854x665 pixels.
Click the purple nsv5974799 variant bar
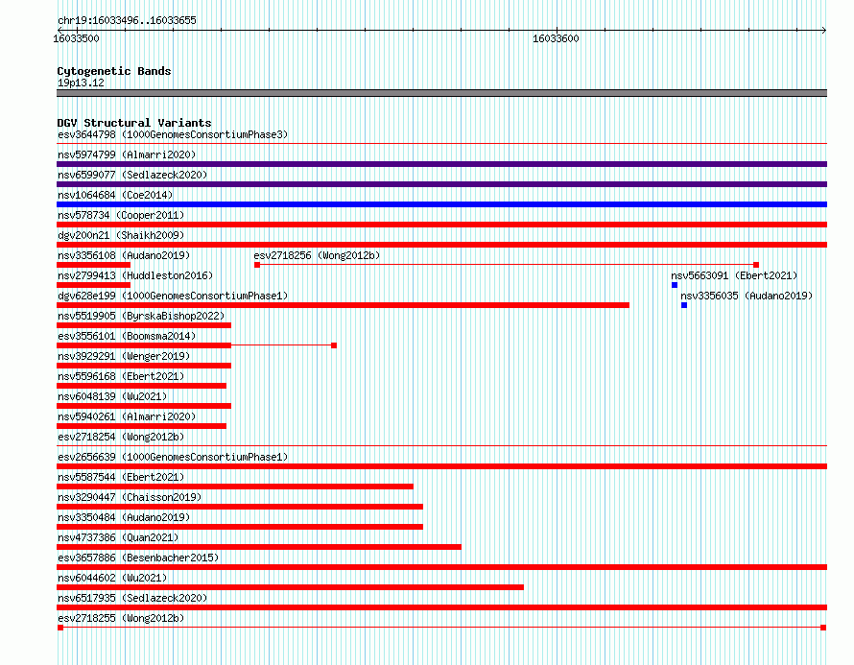click(441, 164)
